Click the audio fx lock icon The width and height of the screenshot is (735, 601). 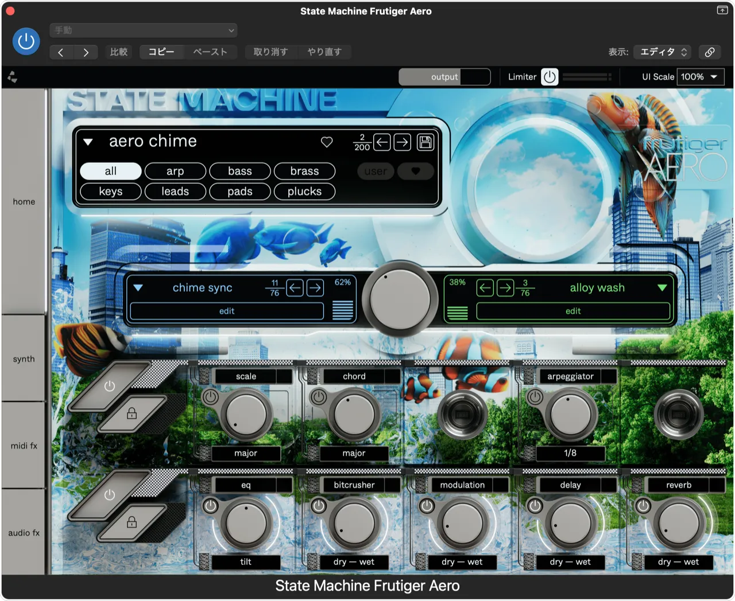pos(131,522)
